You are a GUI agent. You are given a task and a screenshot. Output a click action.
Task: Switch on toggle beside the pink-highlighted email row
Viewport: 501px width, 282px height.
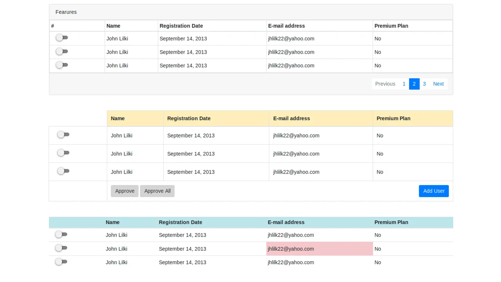pos(61,248)
